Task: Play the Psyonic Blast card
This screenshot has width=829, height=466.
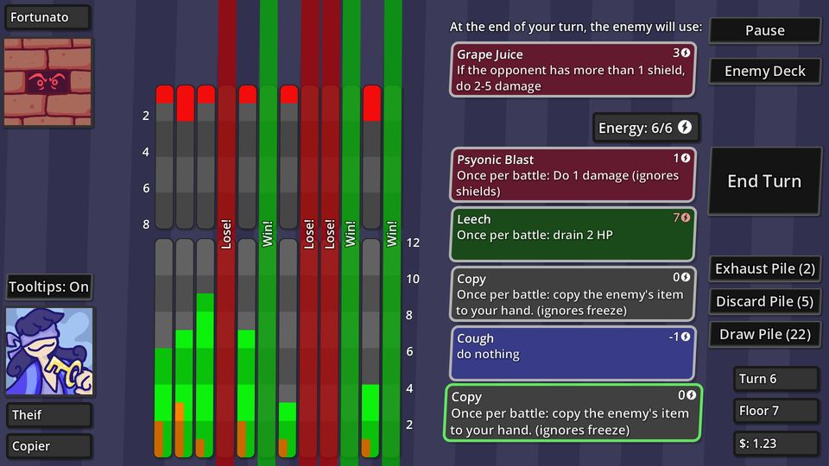Action: click(x=573, y=176)
